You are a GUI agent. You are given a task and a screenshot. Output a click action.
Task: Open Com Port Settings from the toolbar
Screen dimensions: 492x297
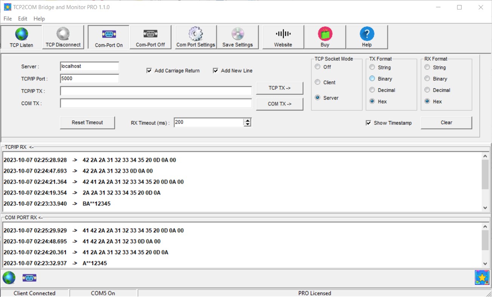[x=195, y=37]
